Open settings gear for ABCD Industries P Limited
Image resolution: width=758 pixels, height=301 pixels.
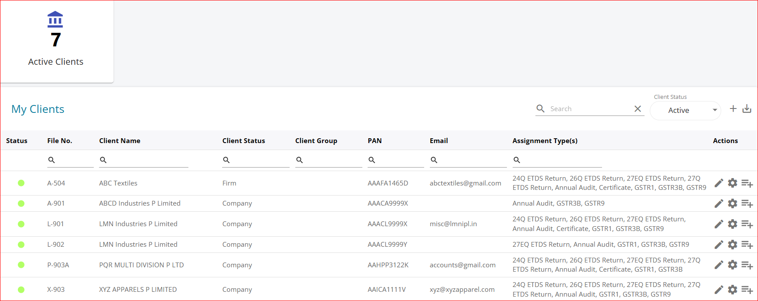point(733,203)
